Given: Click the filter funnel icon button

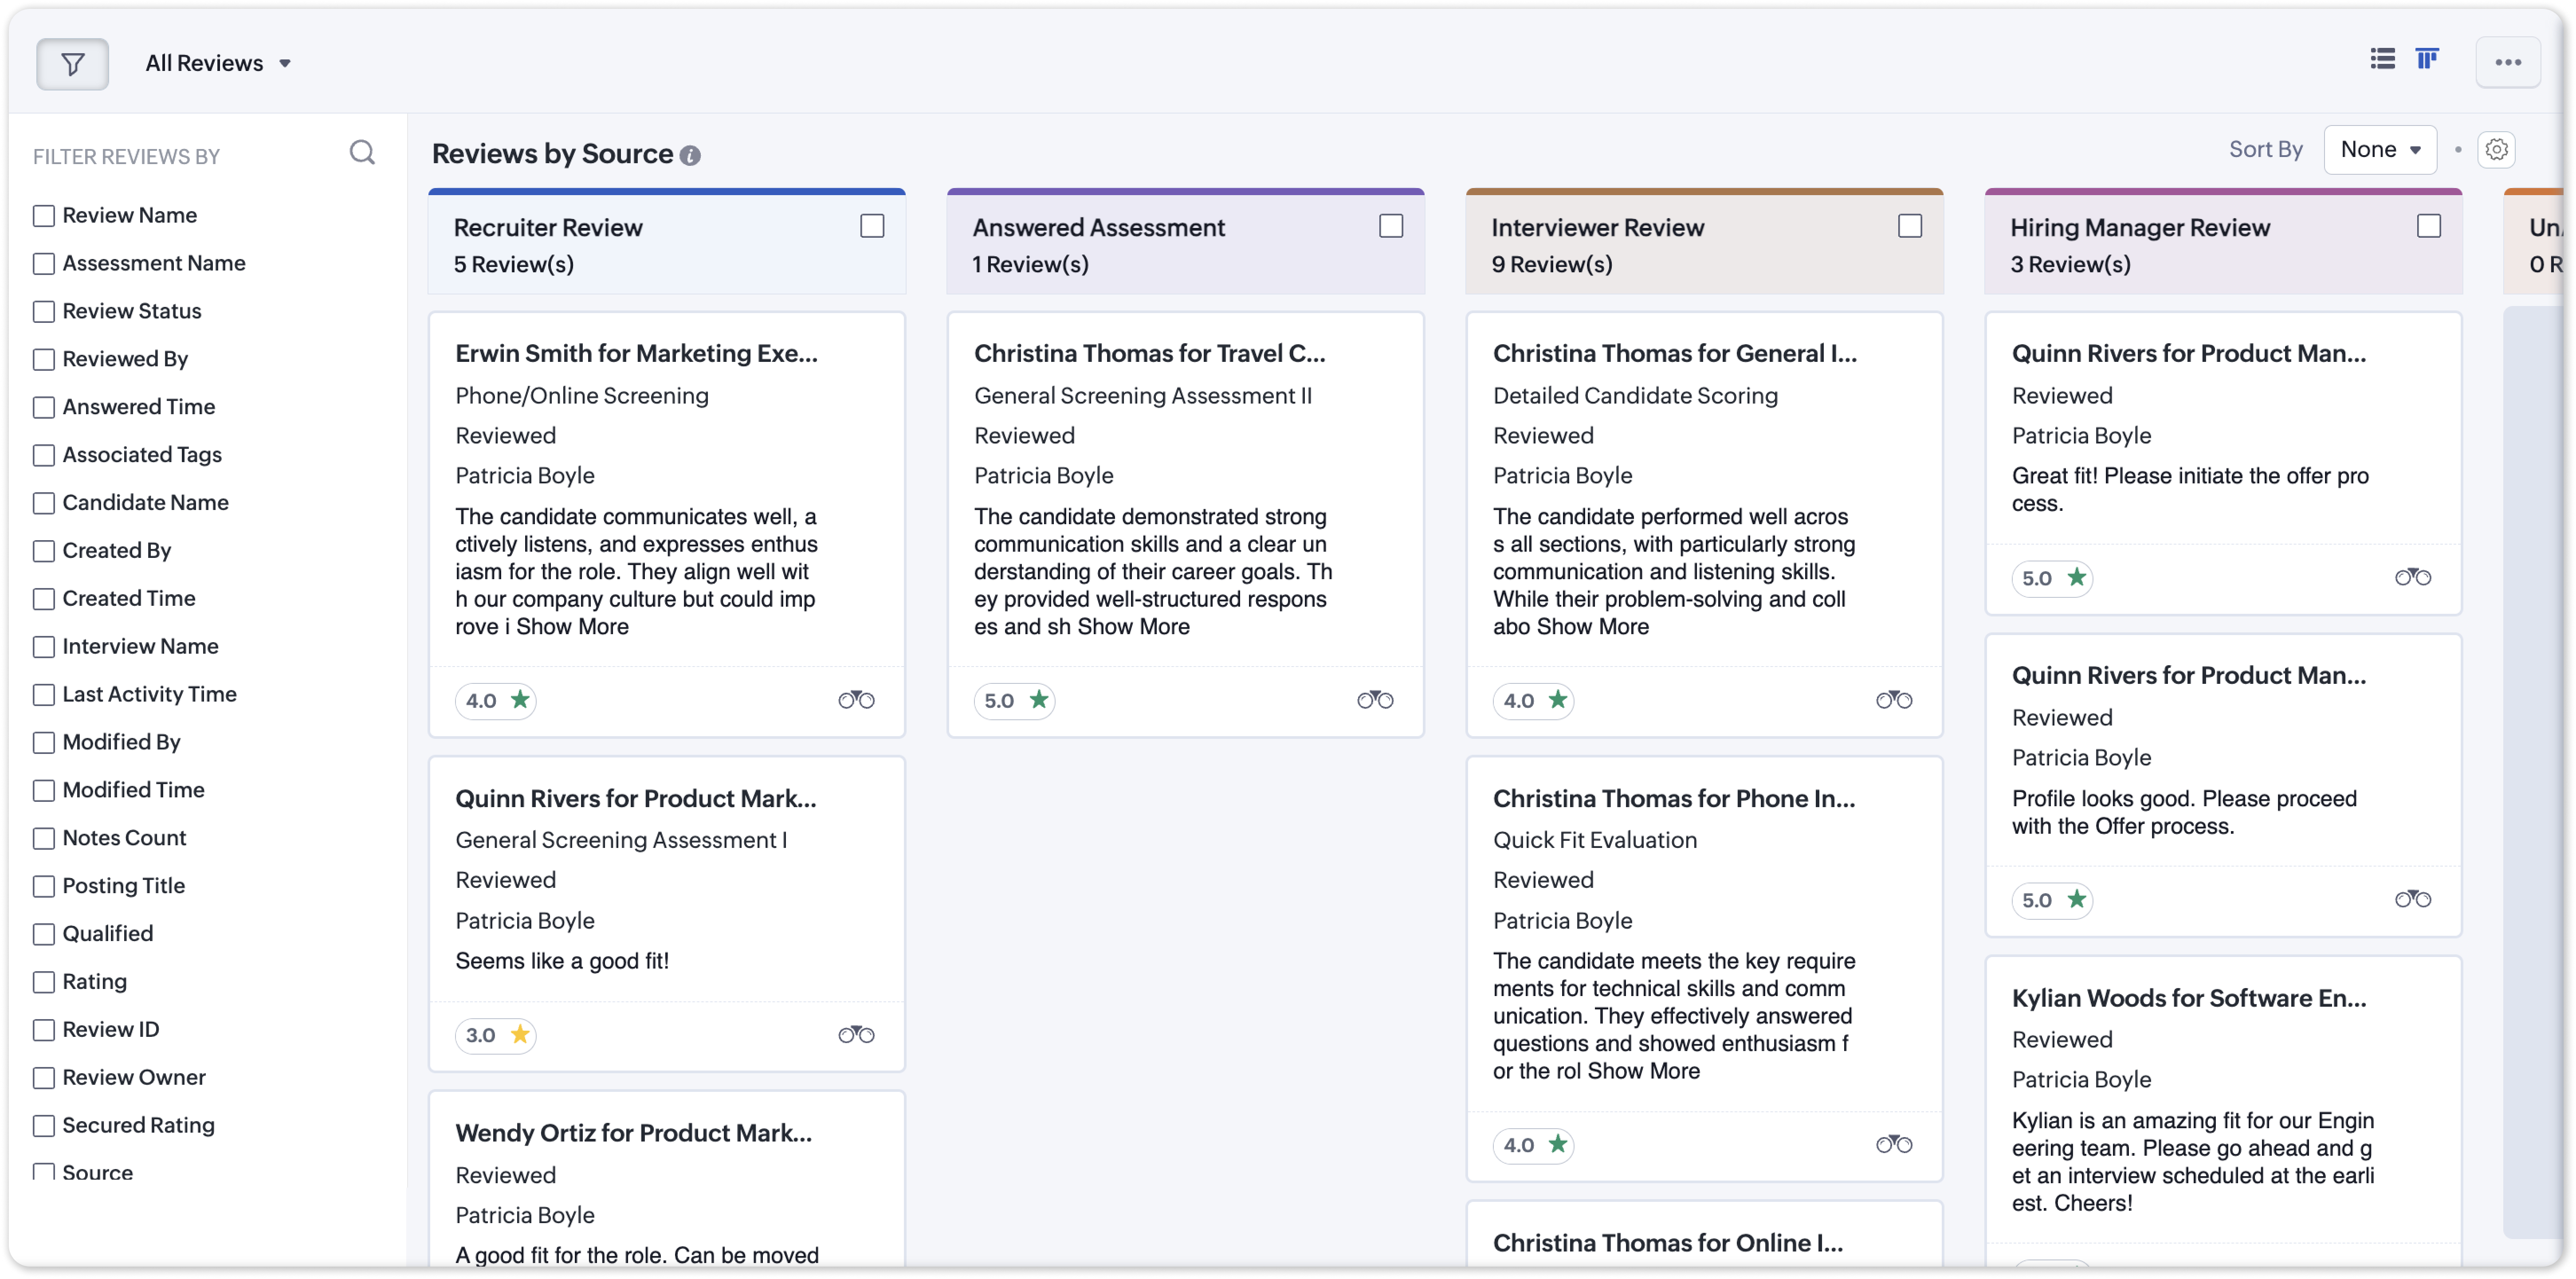Looking at the screenshot, I should coord(72,64).
